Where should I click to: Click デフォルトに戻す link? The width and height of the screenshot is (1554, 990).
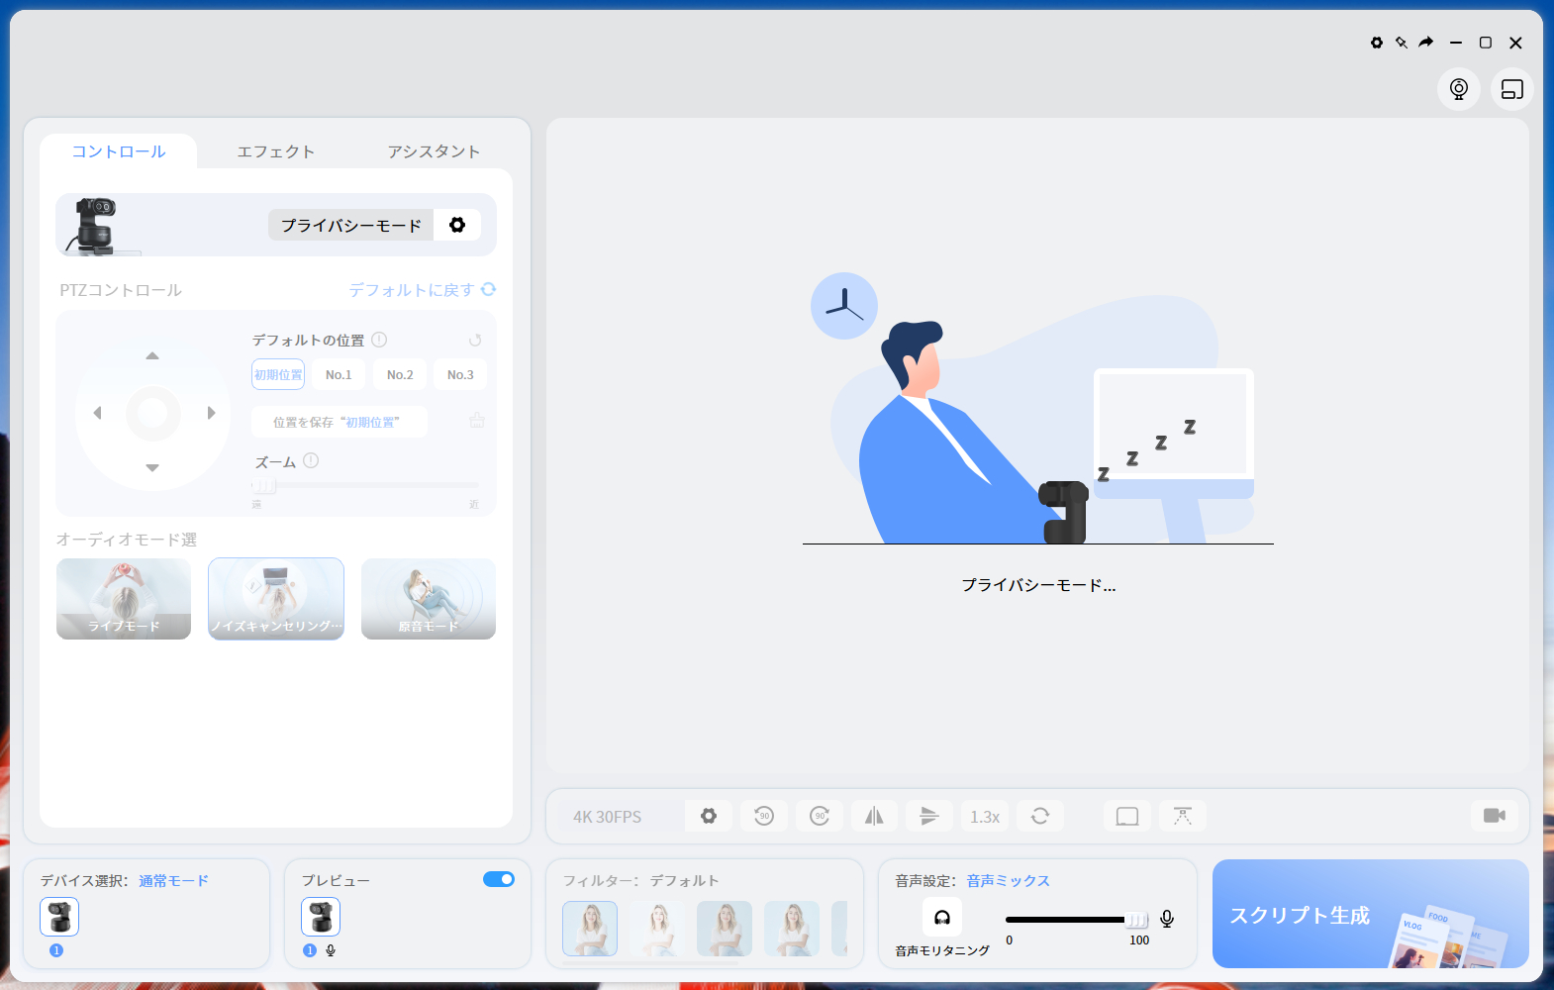(423, 290)
